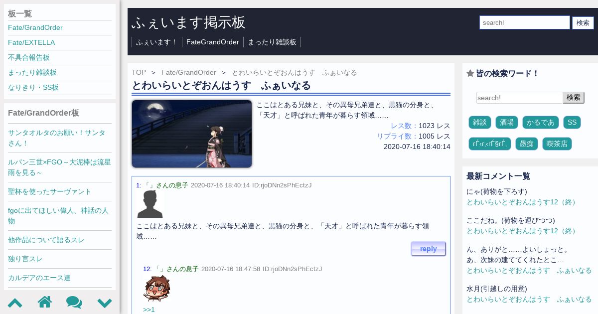Click Fate/GrandOrder in the breadcrumb
The image size is (598, 314).
click(189, 72)
